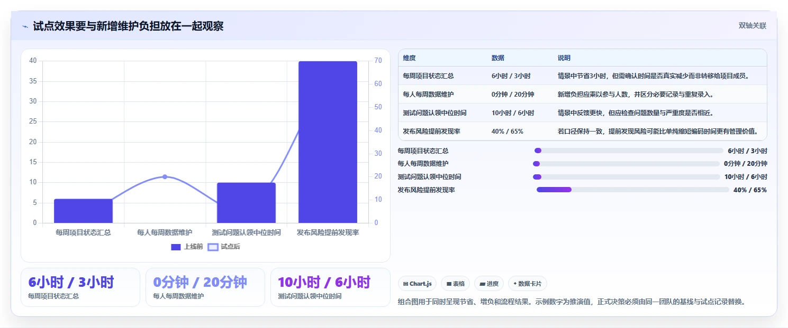
Task: Click the table cell reading 0分钟 / 20分钟
Action: tap(513, 95)
